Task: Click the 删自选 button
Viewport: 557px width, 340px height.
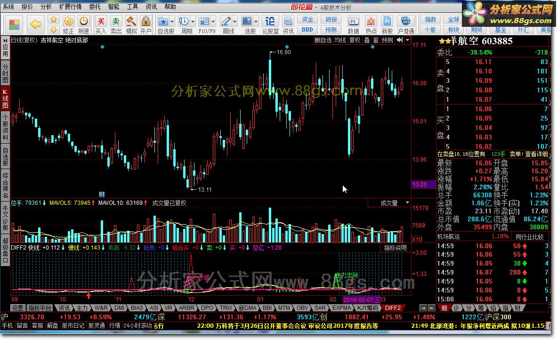Action: click(x=323, y=40)
